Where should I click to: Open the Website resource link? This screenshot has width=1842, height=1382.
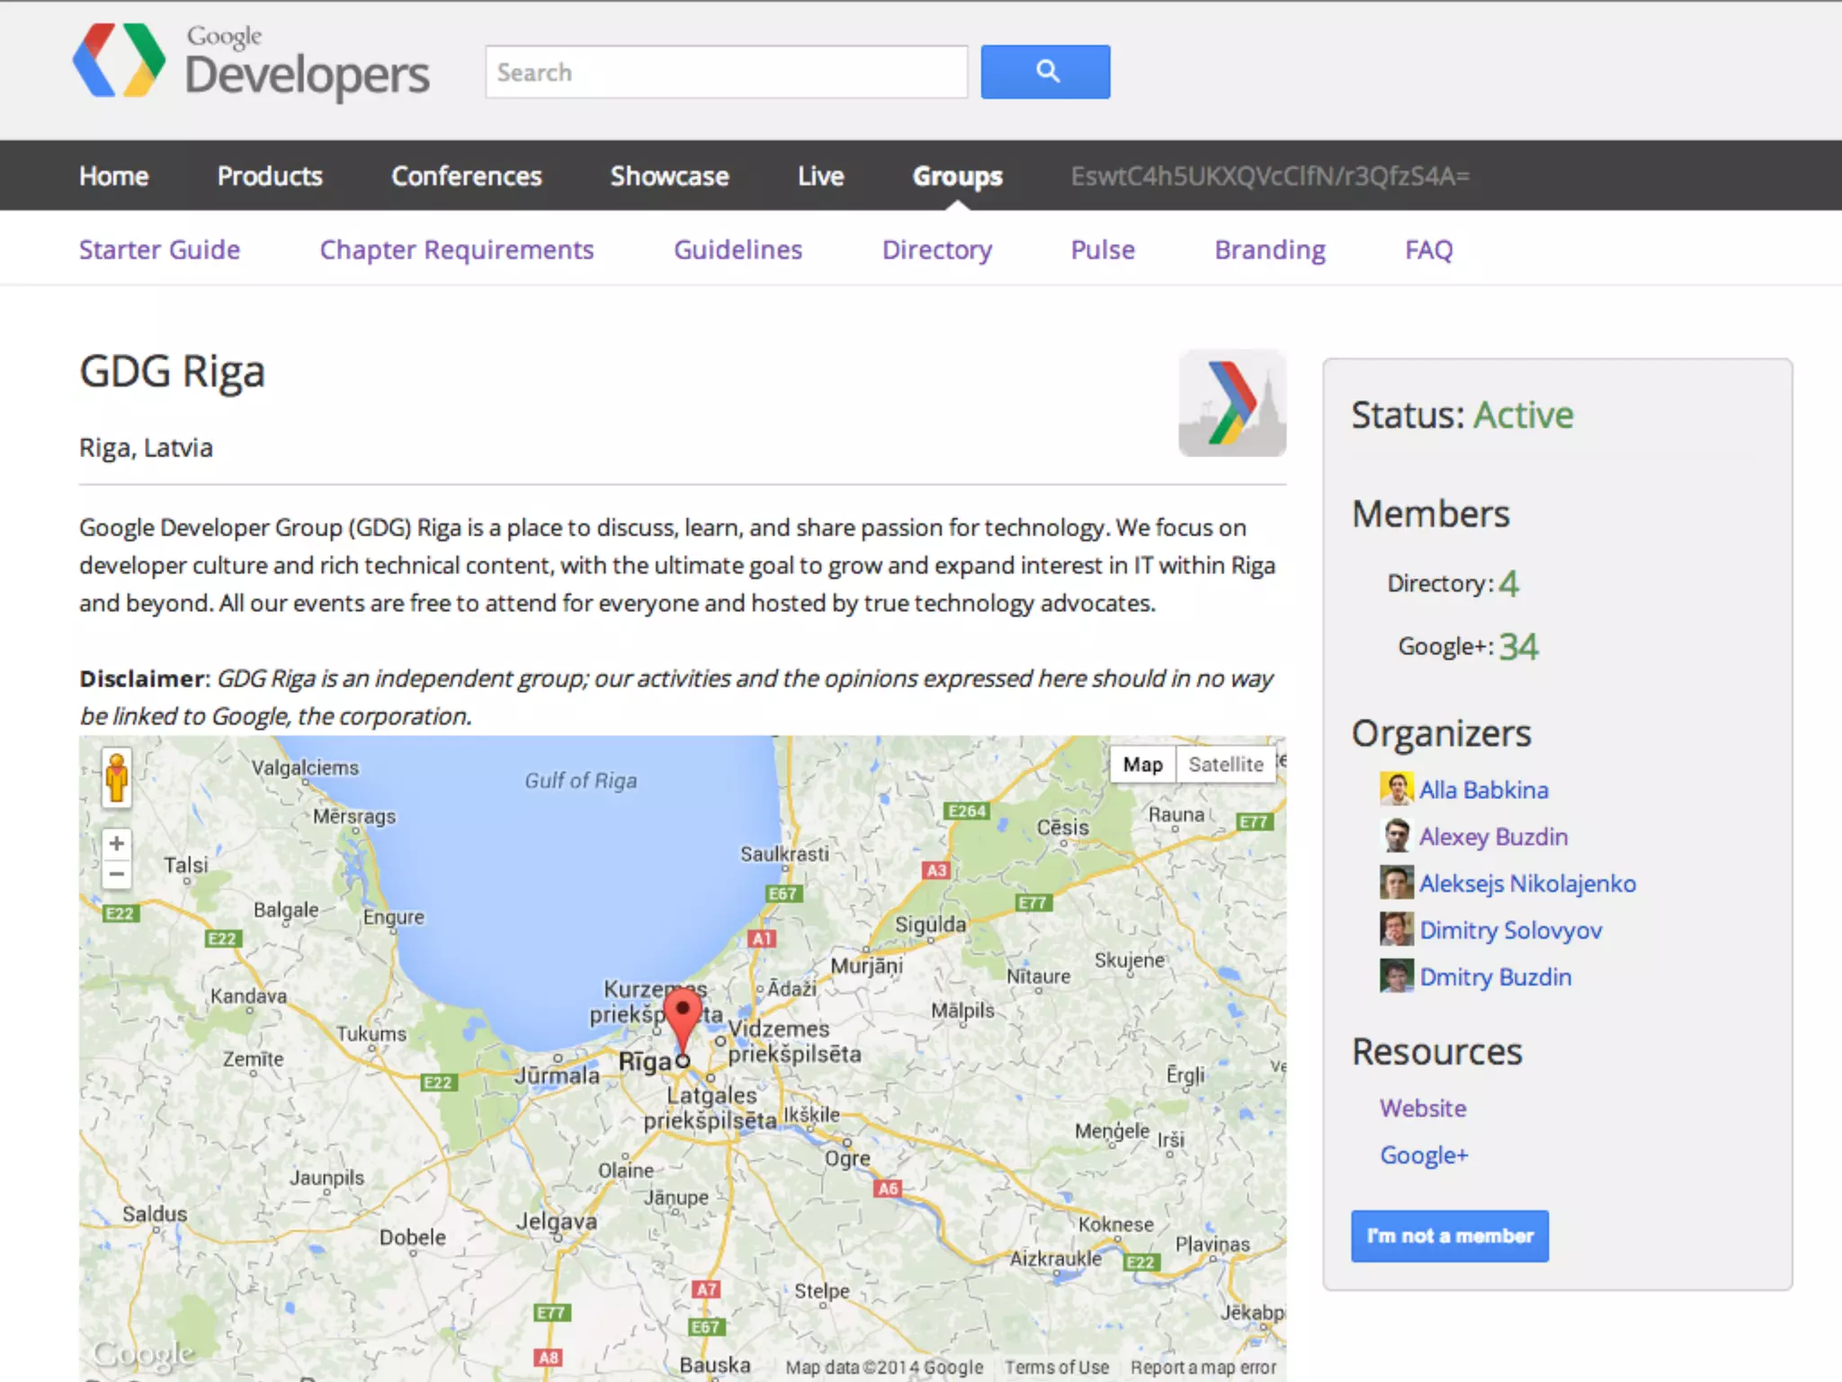click(1423, 1108)
